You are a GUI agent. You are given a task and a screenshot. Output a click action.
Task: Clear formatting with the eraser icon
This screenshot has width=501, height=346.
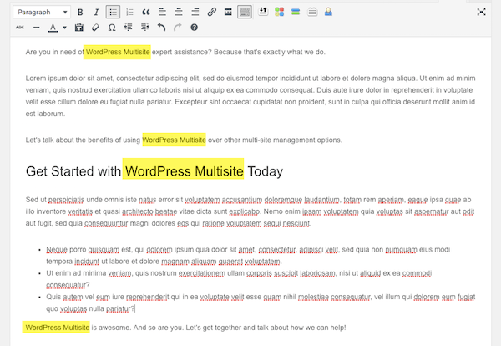(x=95, y=28)
